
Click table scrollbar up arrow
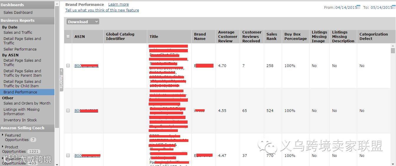393,46
